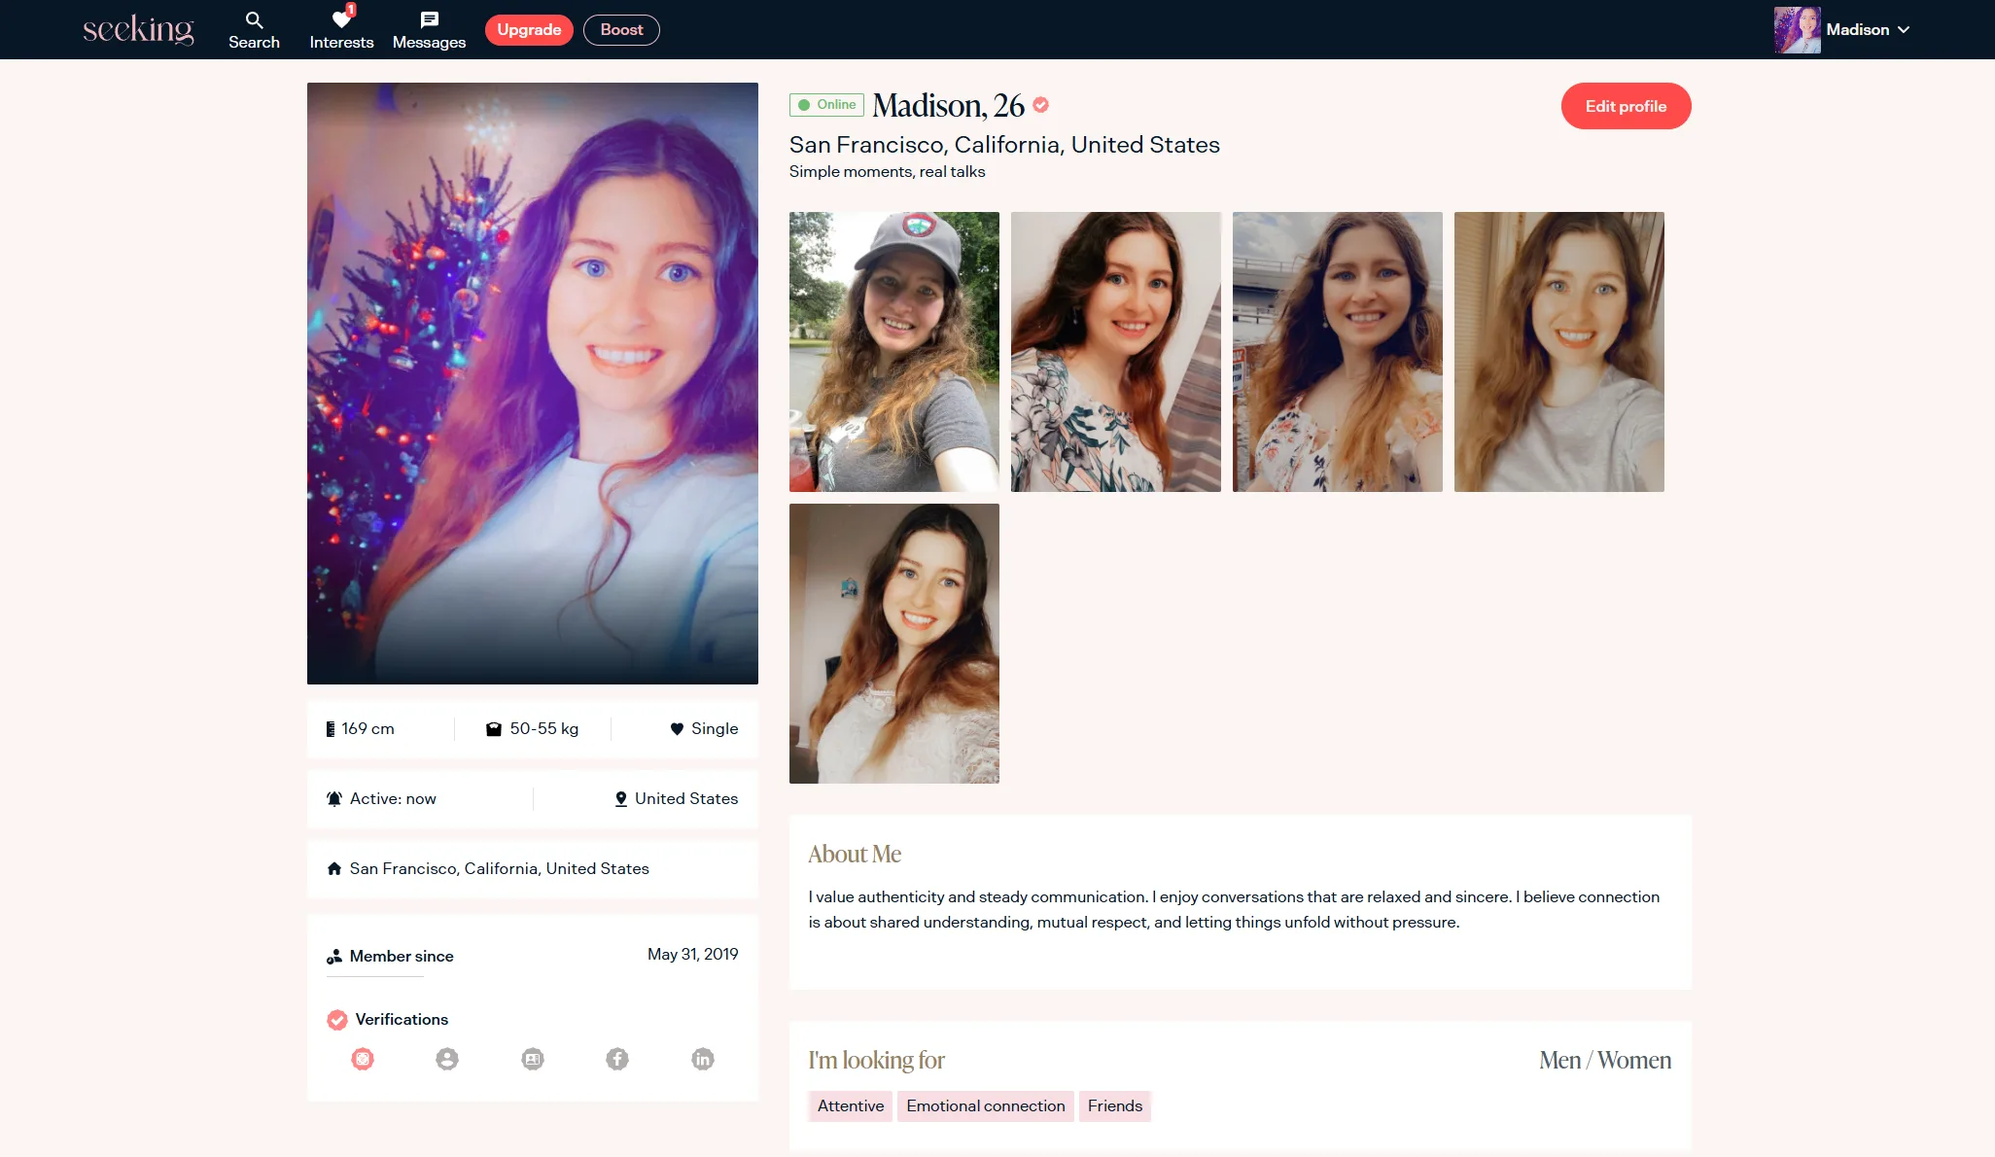Click verified checkmark beside Madison, 26
The width and height of the screenshot is (1995, 1157).
[1040, 105]
